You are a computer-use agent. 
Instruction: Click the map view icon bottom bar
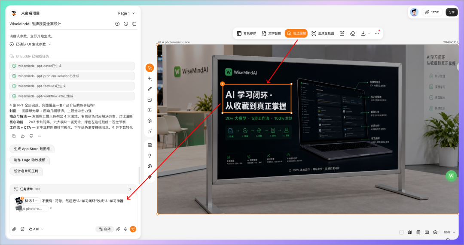[410, 232]
